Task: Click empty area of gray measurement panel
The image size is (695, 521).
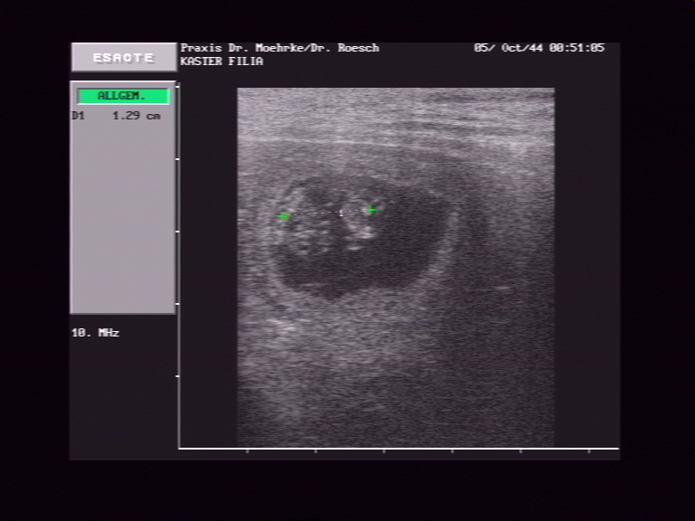Action: pos(123,217)
